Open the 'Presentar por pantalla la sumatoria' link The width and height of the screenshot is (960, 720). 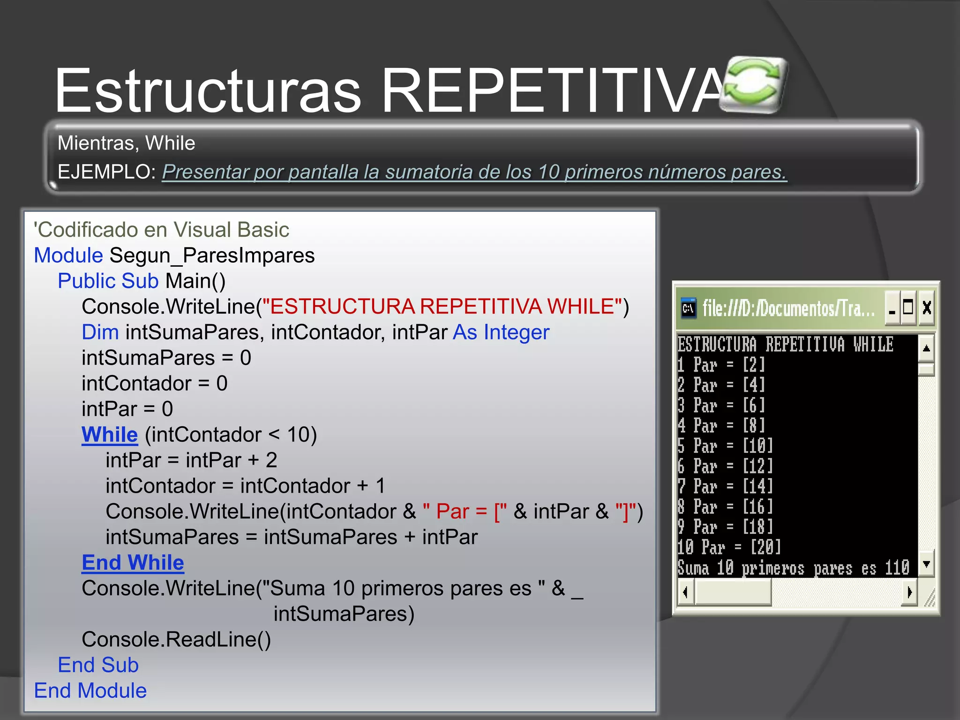pyautogui.click(x=474, y=172)
